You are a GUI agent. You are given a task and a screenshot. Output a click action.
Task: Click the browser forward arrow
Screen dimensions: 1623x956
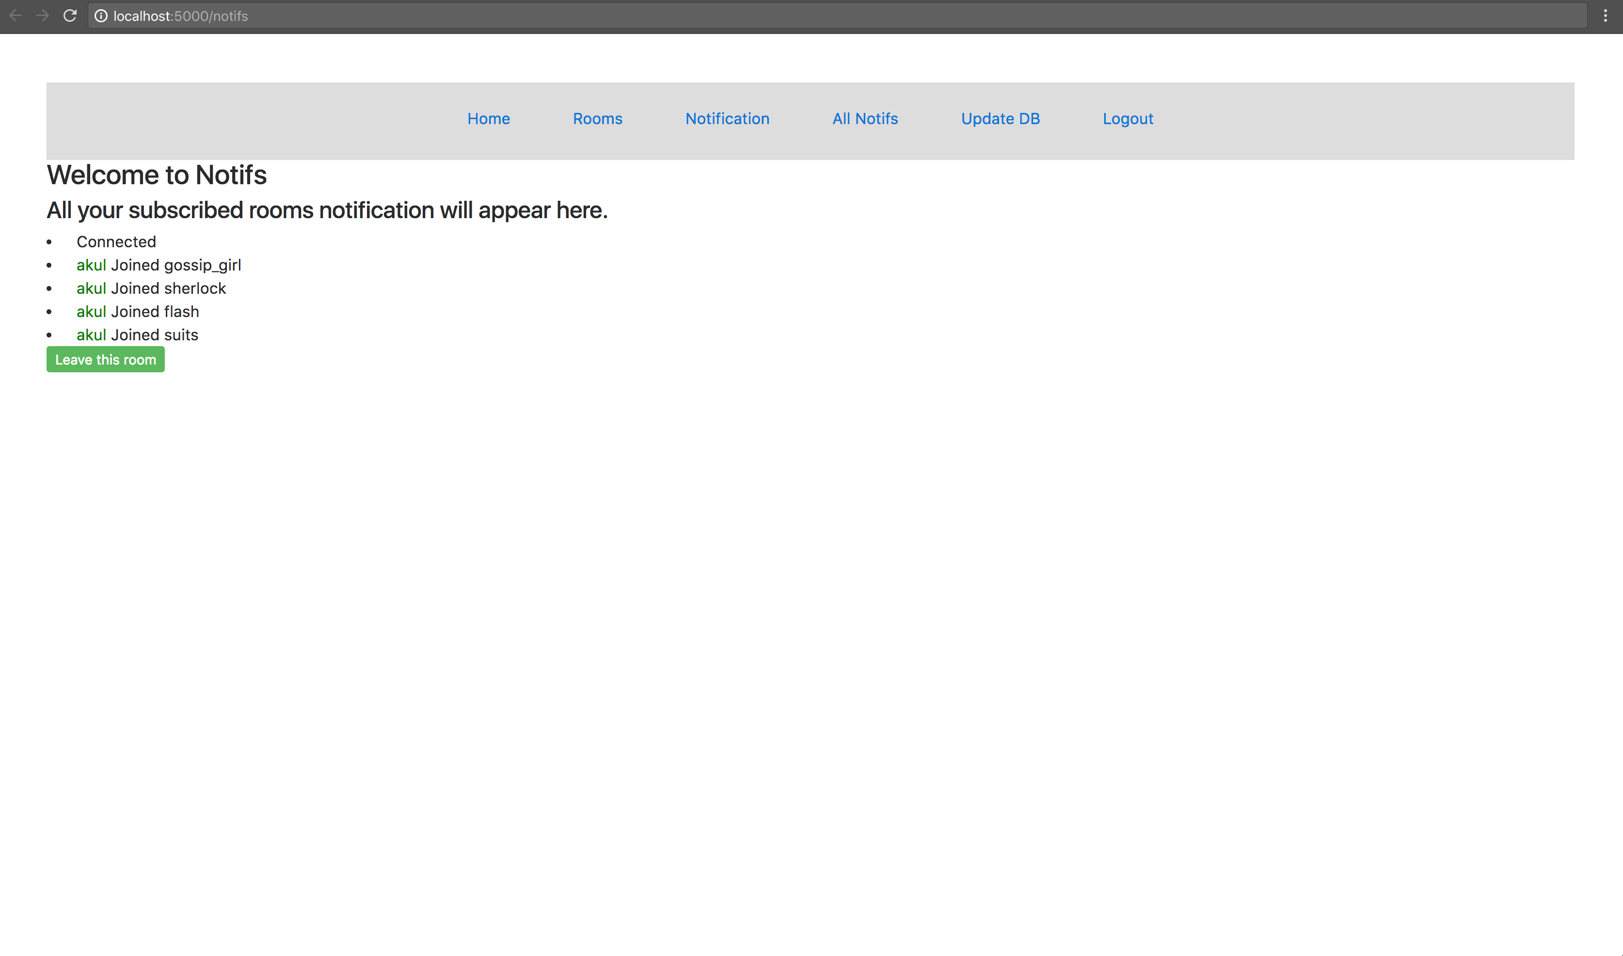click(43, 16)
